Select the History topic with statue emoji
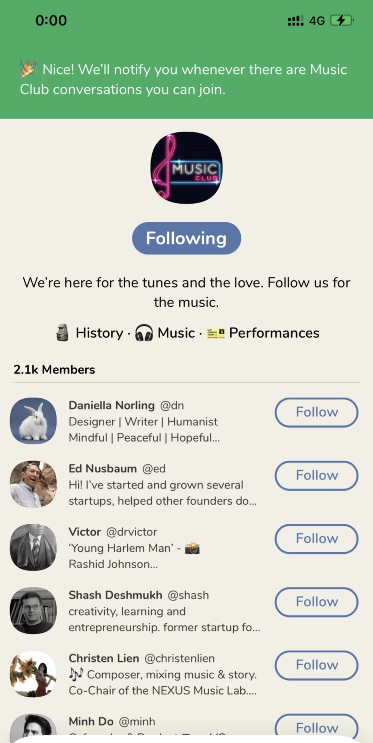Image resolution: width=373 pixels, height=743 pixels. point(89,333)
